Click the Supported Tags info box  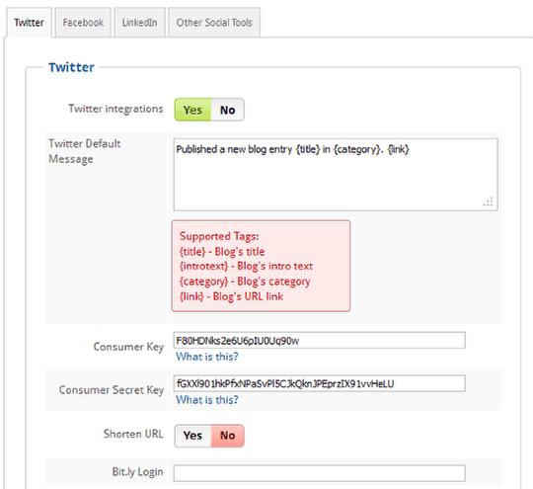(x=261, y=266)
